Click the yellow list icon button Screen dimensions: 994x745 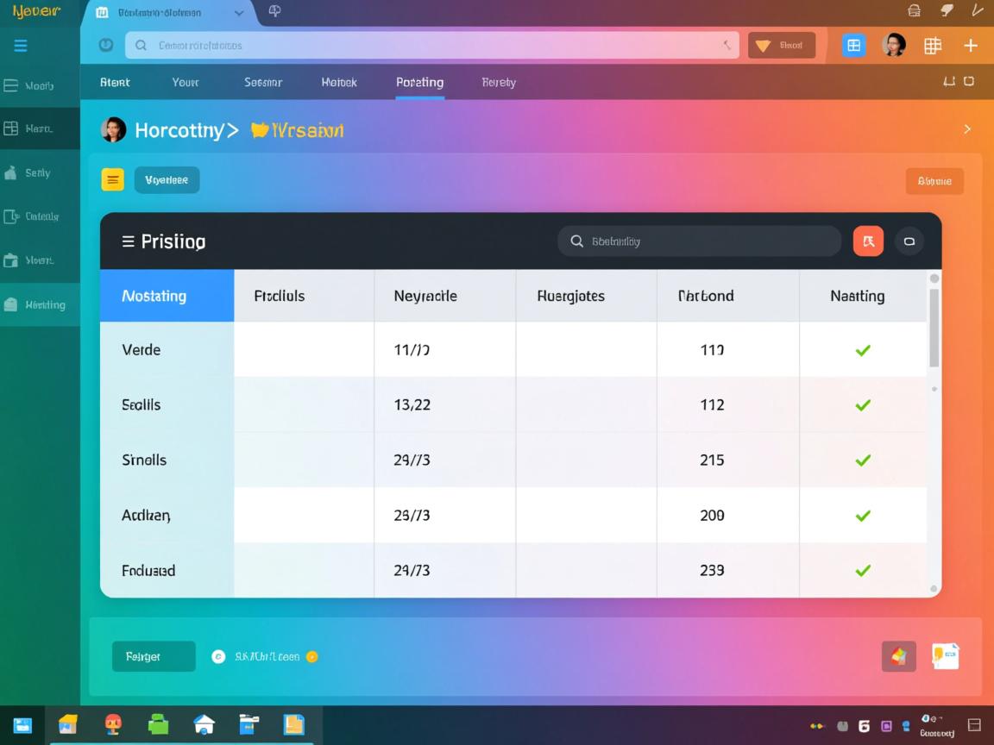pyautogui.click(x=113, y=179)
